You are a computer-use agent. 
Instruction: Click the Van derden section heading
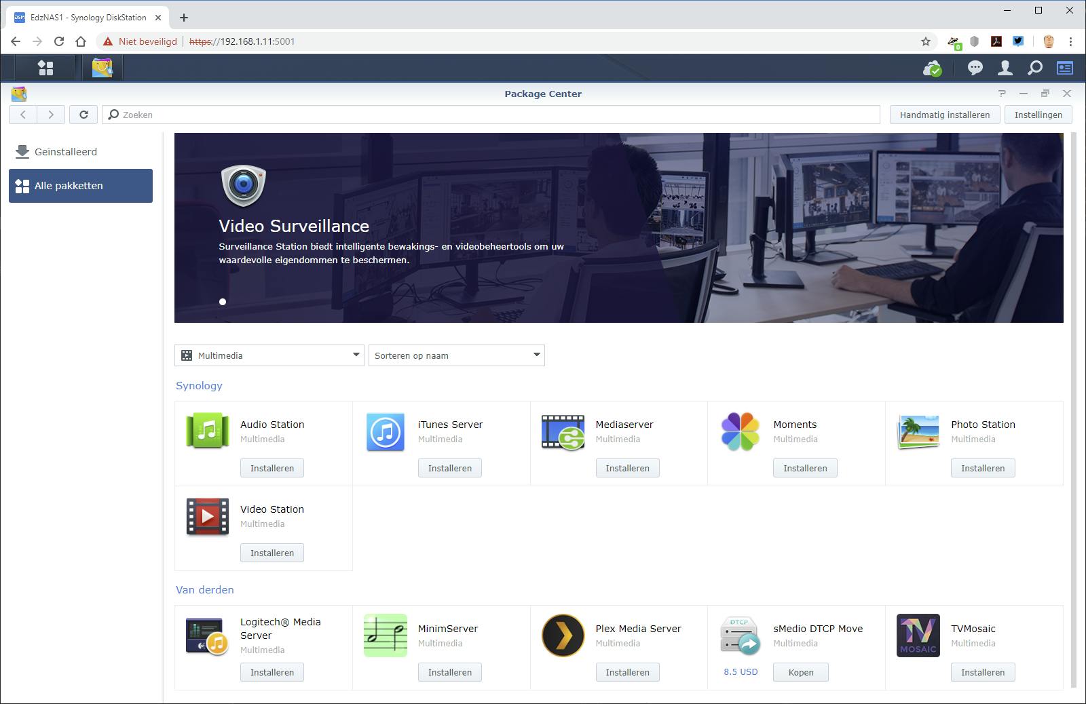205,590
